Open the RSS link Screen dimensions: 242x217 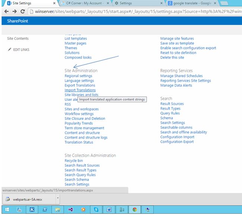(x=68, y=104)
